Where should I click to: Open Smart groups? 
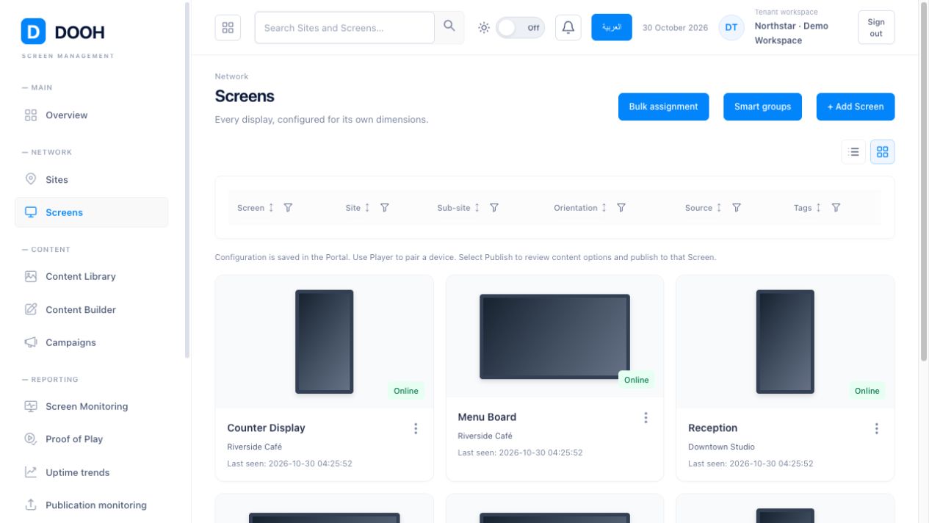[x=762, y=107]
